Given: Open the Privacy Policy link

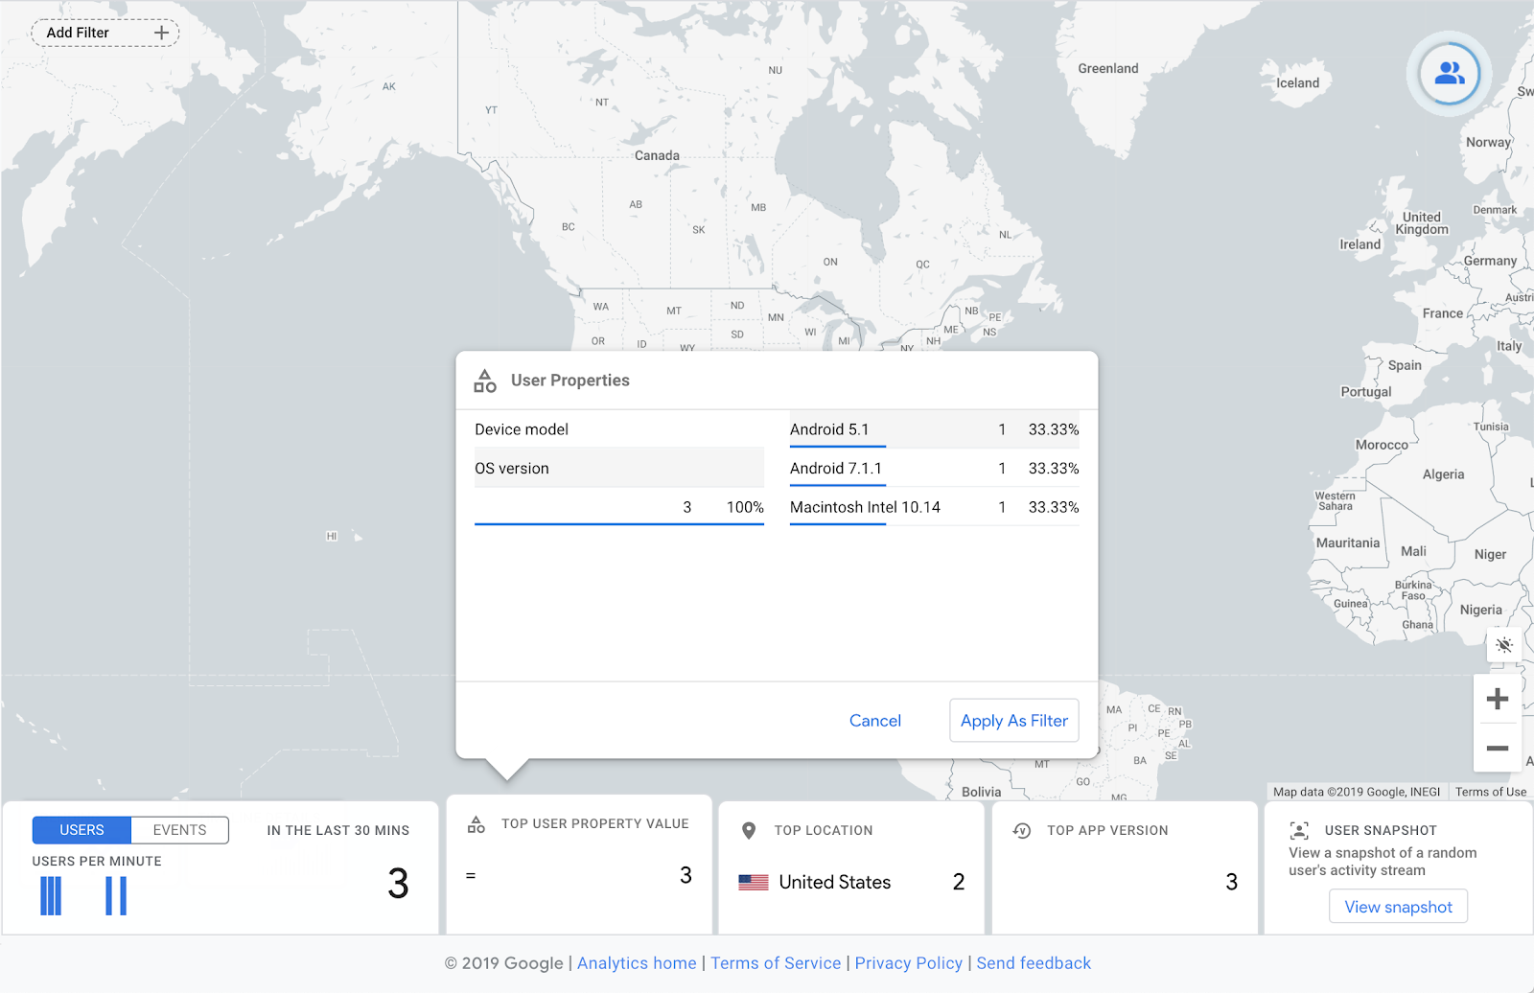Looking at the screenshot, I should pos(908,963).
